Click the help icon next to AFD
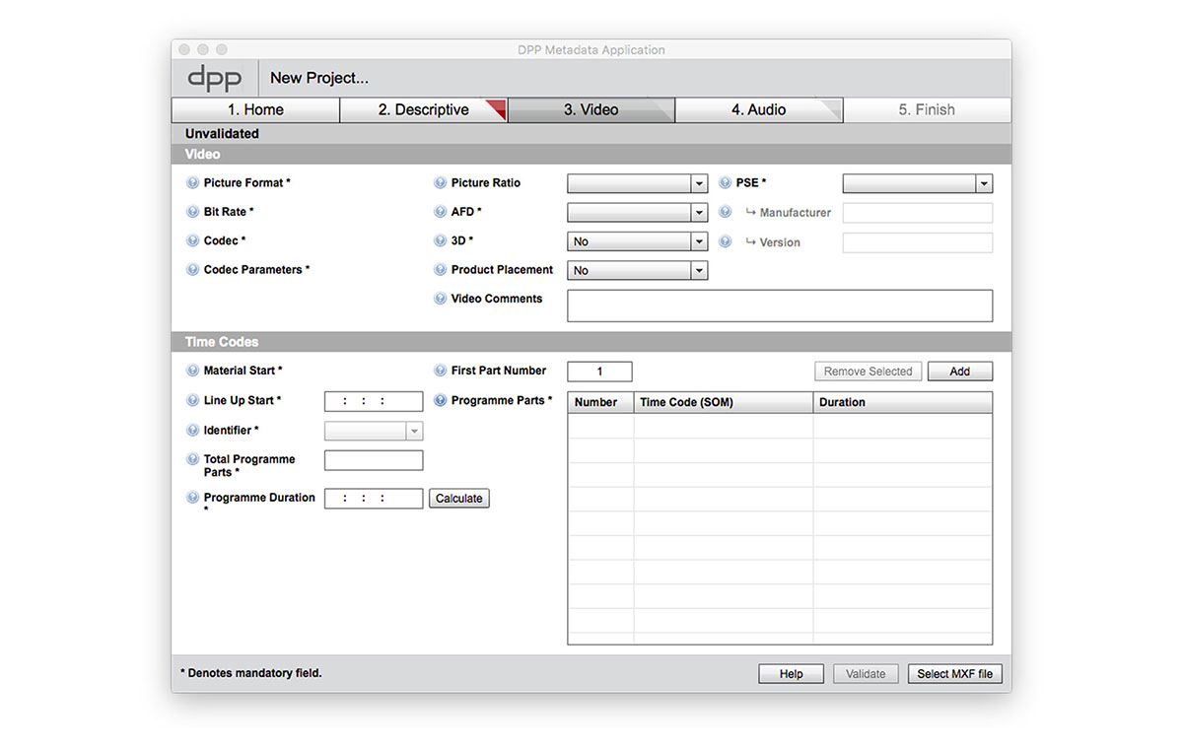The height and width of the screenshot is (747, 1183). click(440, 212)
